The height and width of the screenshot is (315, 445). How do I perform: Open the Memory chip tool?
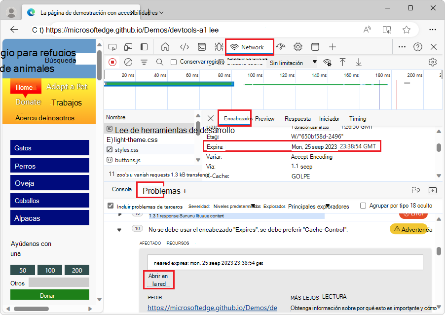(298, 47)
